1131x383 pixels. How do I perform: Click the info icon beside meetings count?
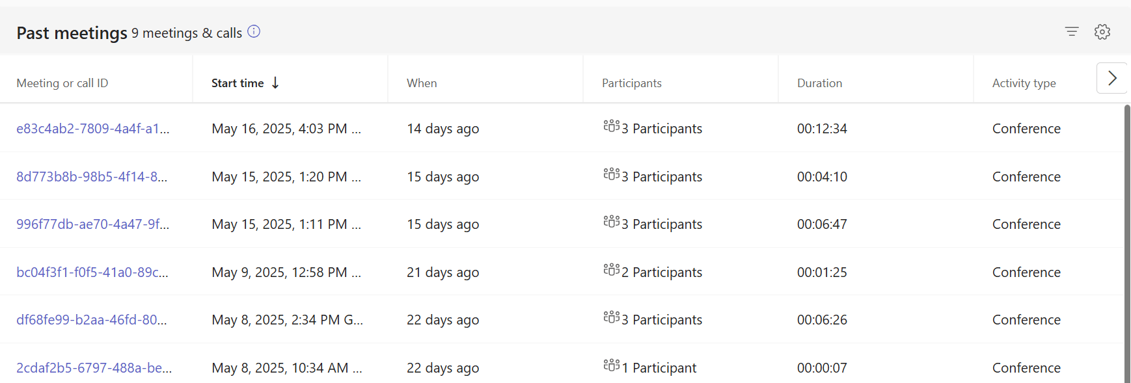click(254, 31)
